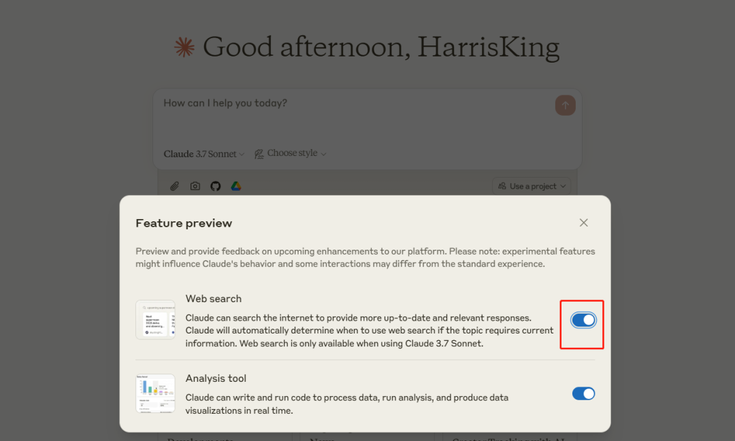
Task: Click the 'Feature preview' heading
Action: coord(184,223)
